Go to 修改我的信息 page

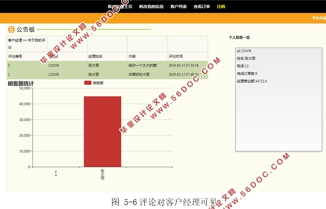[x=151, y=6]
